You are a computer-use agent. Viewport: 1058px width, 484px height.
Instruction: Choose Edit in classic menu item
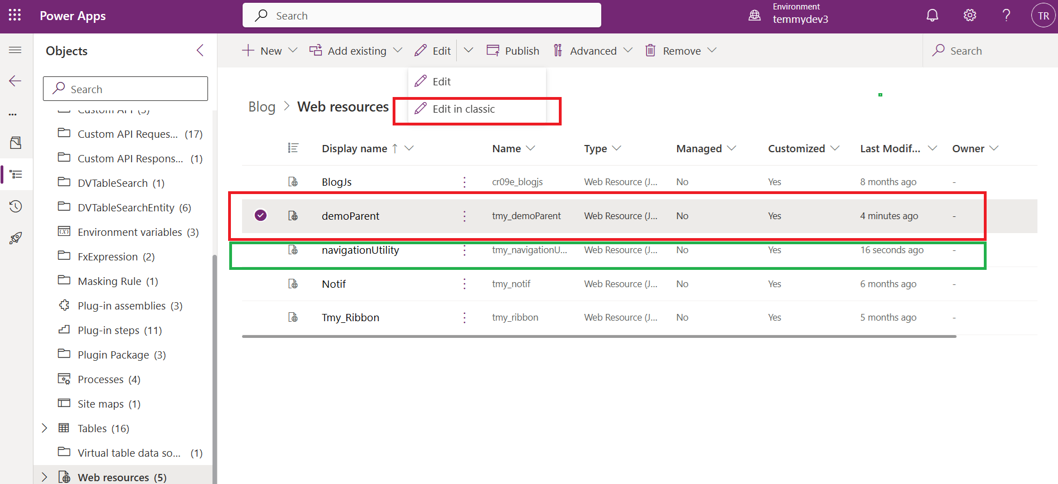(477, 109)
